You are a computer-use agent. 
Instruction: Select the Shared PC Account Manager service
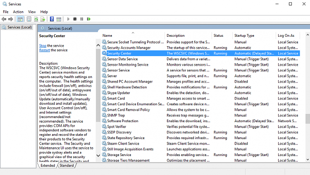point(200,81)
